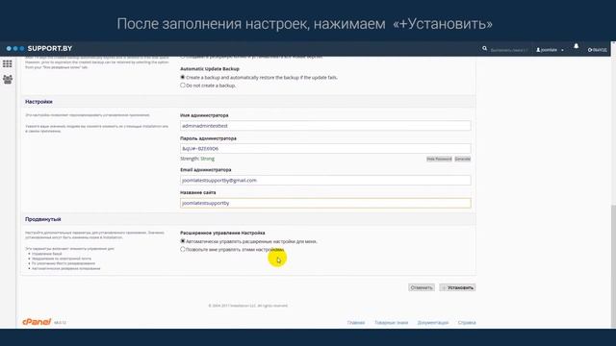Click the '+ Установить' install button
The image size is (616, 346).
458,287
